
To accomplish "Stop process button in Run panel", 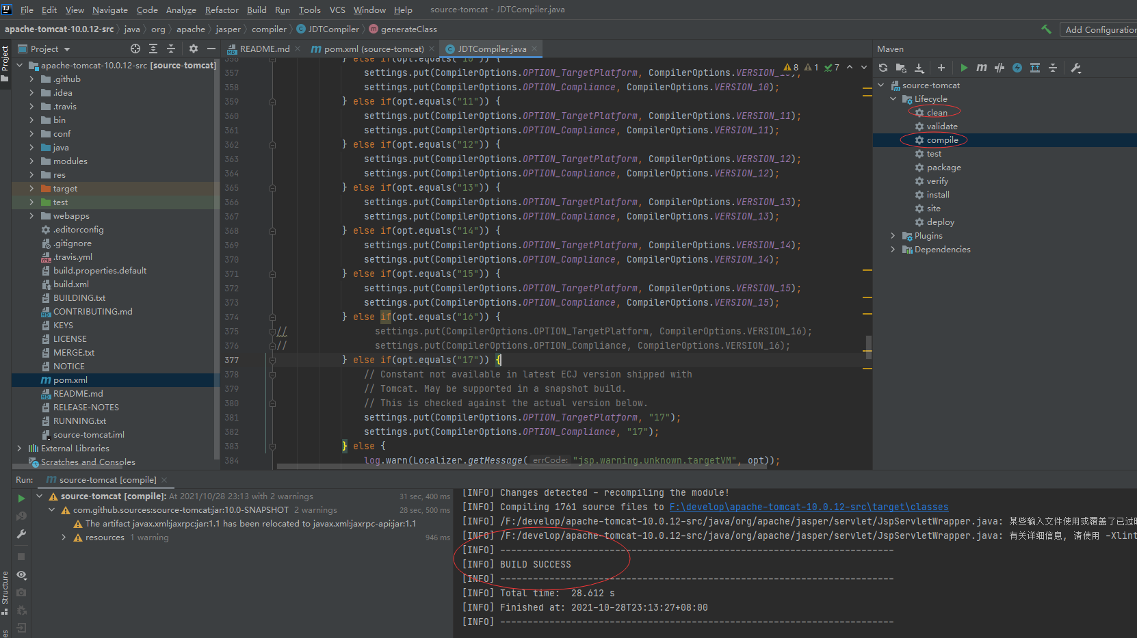I will (21, 557).
